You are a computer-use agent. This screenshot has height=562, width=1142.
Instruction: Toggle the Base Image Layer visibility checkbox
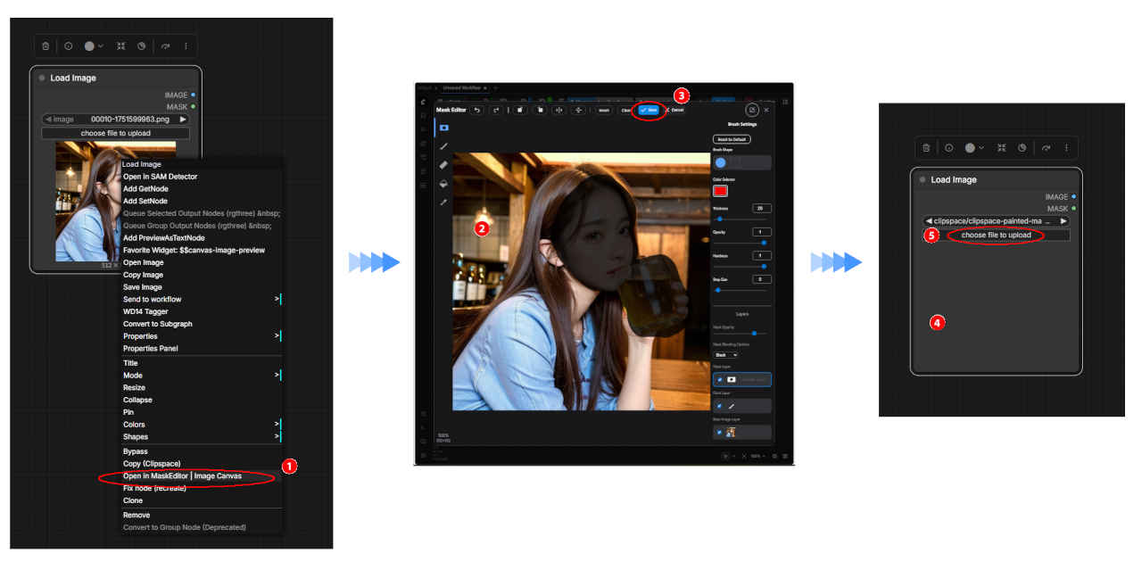(720, 432)
